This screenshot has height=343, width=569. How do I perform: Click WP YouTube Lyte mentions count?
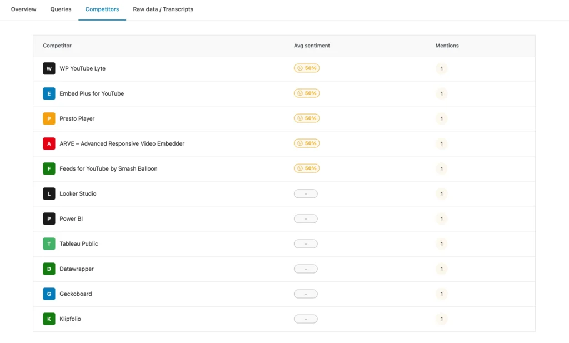click(x=442, y=68)
